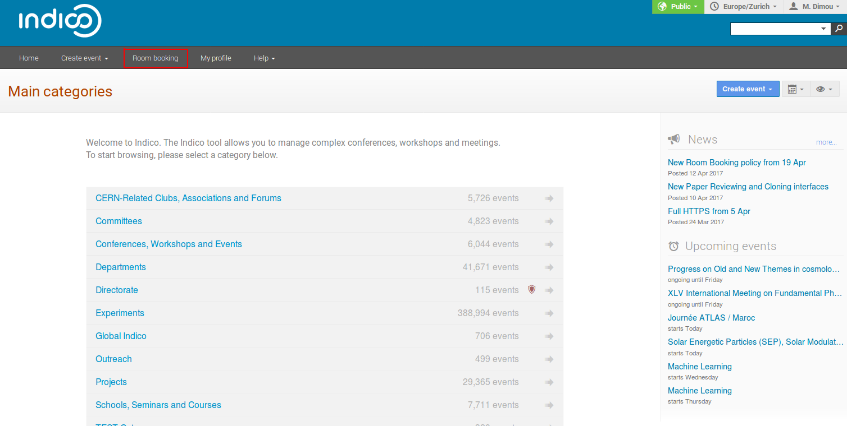Open Journée ATLAS / Maroc event
Screen dimensions: 847x426
pos(711,318)
